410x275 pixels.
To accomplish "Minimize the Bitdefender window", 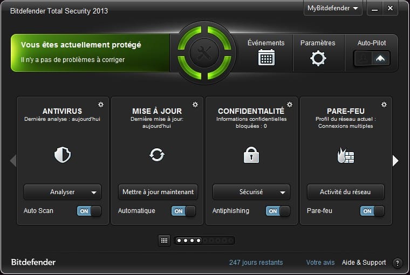I will click(x=375, y=9).
